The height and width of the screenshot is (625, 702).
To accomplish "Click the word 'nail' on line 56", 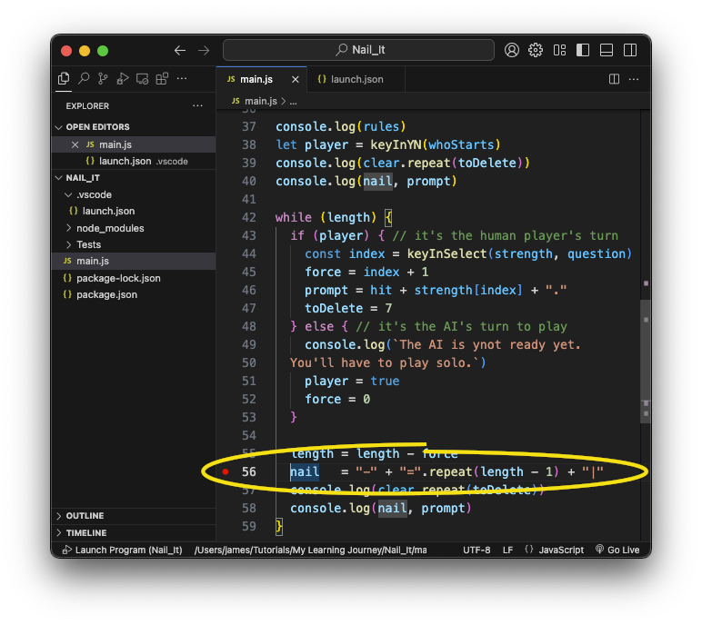I will [305, 471].
